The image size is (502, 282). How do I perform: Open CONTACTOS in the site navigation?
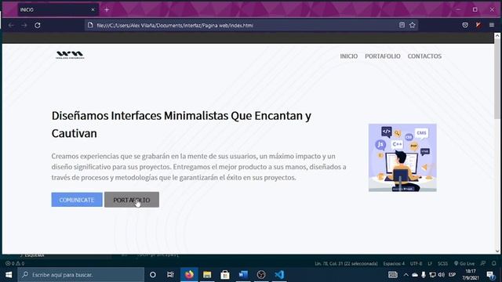pyautogui.click(x=424, y=56)
